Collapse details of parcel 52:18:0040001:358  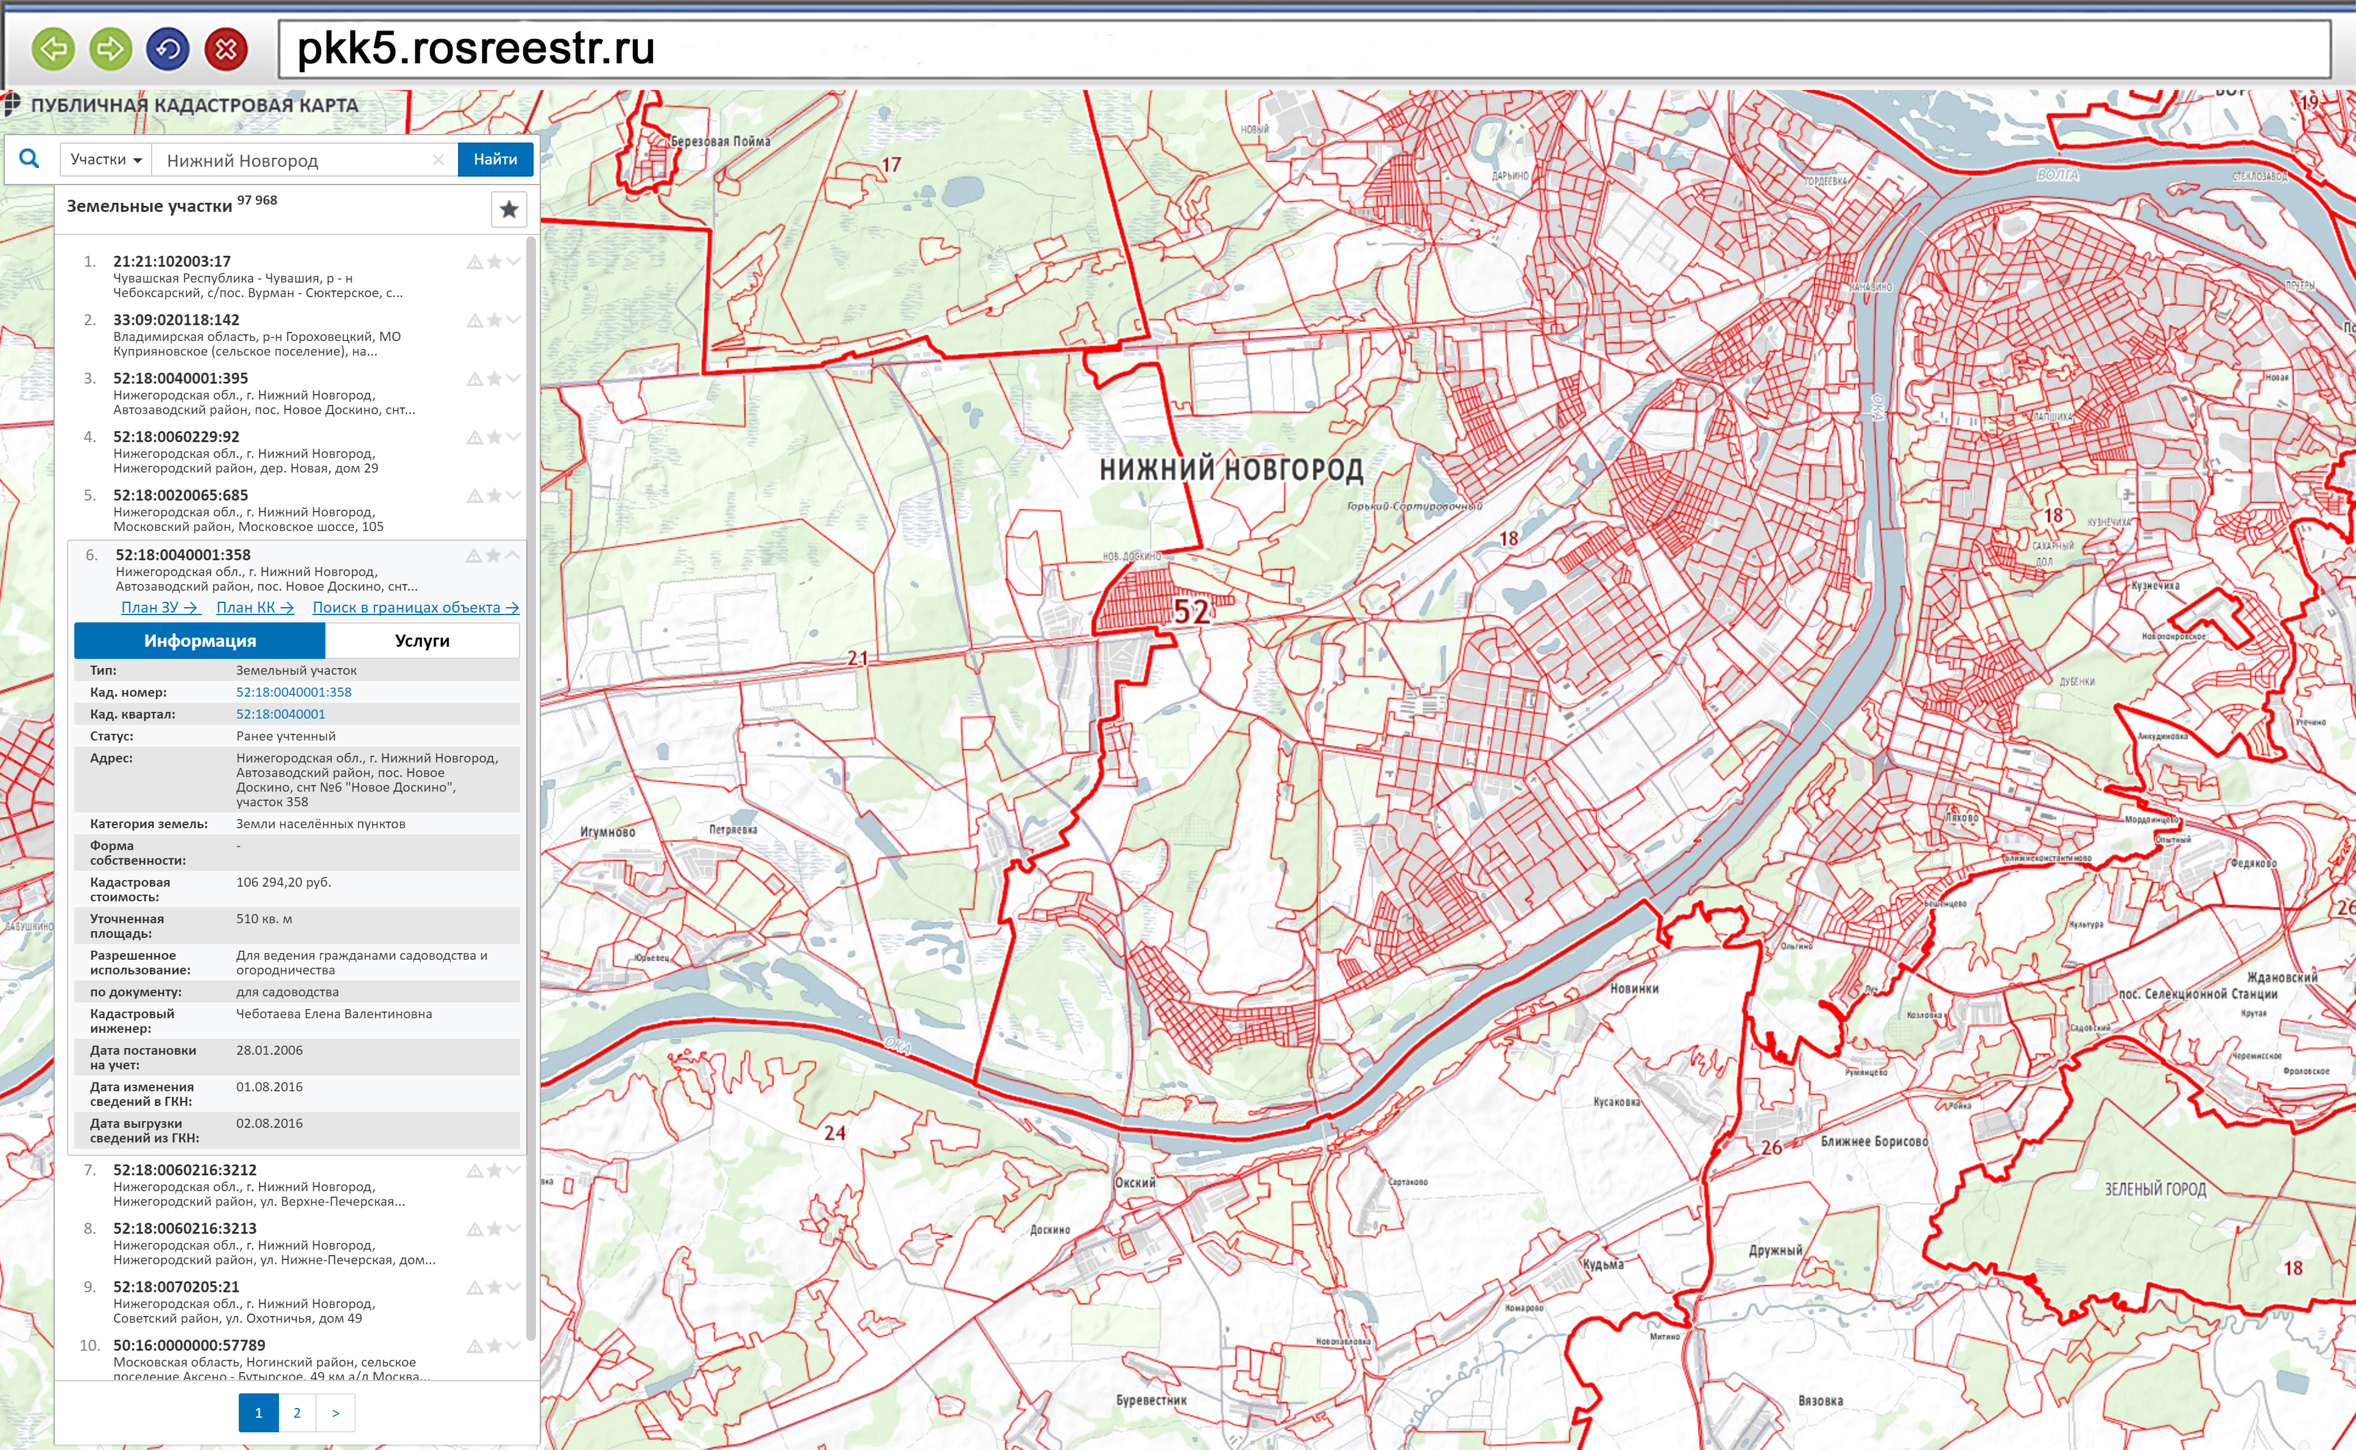[x=512, y=555]
